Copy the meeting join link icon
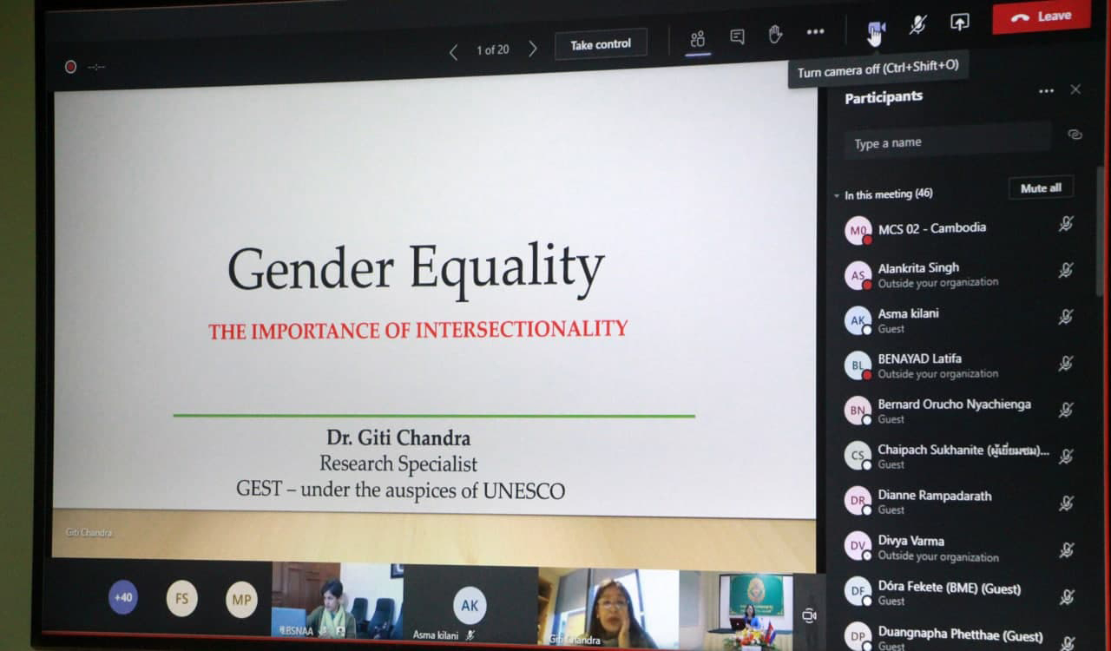Image resolution: width=1111 pixels, height=651 pixels. pyautogui.click(x=1075, y=135)
